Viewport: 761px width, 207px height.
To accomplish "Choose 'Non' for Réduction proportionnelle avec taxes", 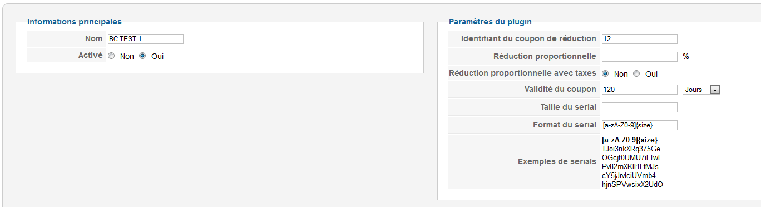I will tap(605, 73).
